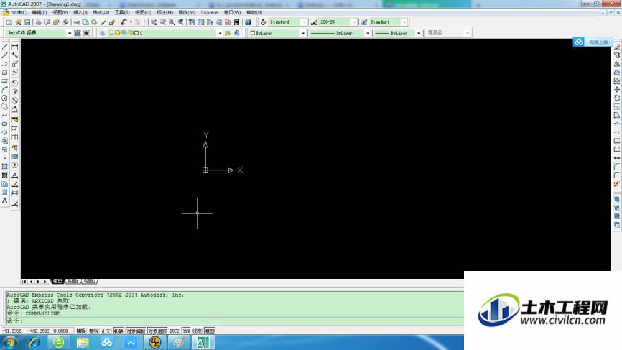Open the Quick Calculator icon
This screenshot has width=622, height=350.
pyautogui.click(x=237, y=22)
